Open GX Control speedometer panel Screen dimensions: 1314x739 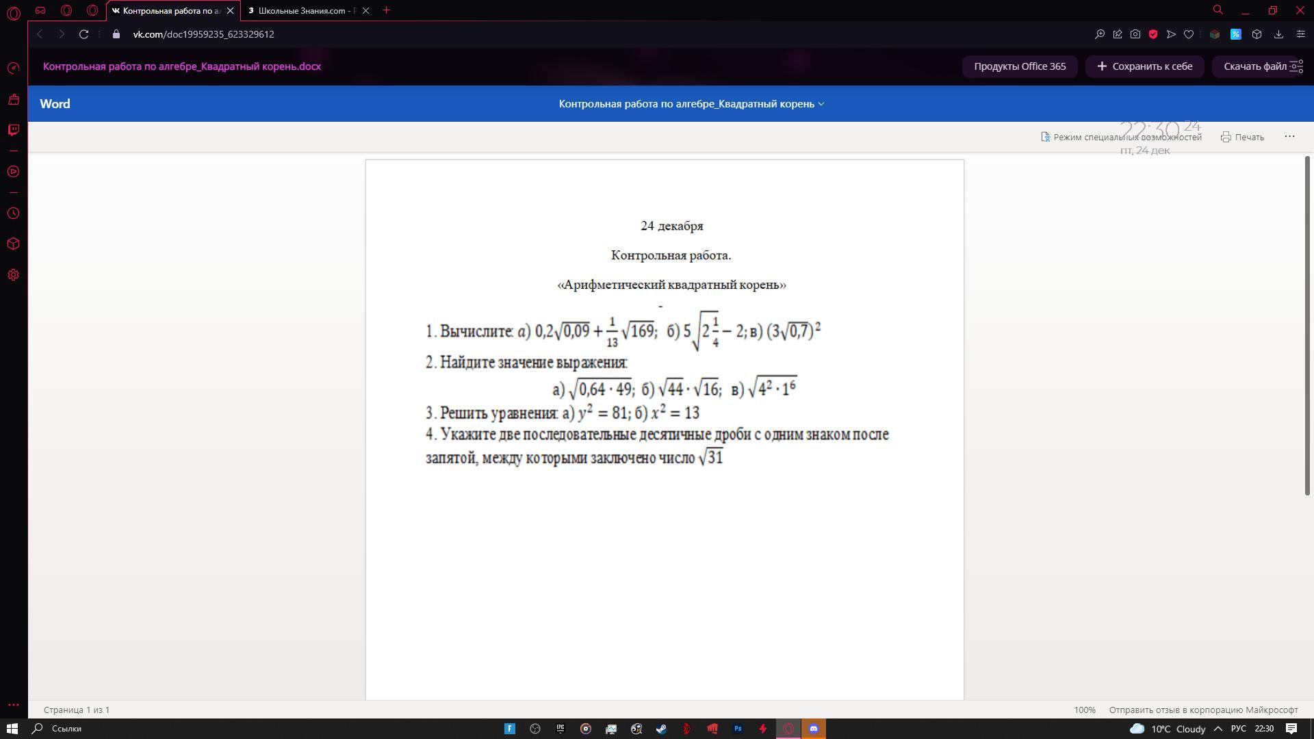point(13,68)
